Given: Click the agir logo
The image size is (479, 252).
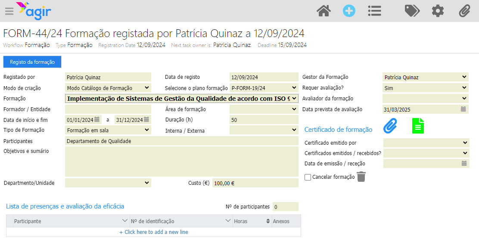Looking at the screenshot, I should pos(34,11).
